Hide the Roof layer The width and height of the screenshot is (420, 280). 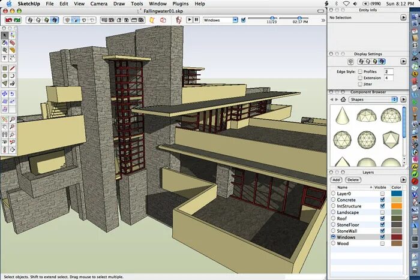pos(382,218)
